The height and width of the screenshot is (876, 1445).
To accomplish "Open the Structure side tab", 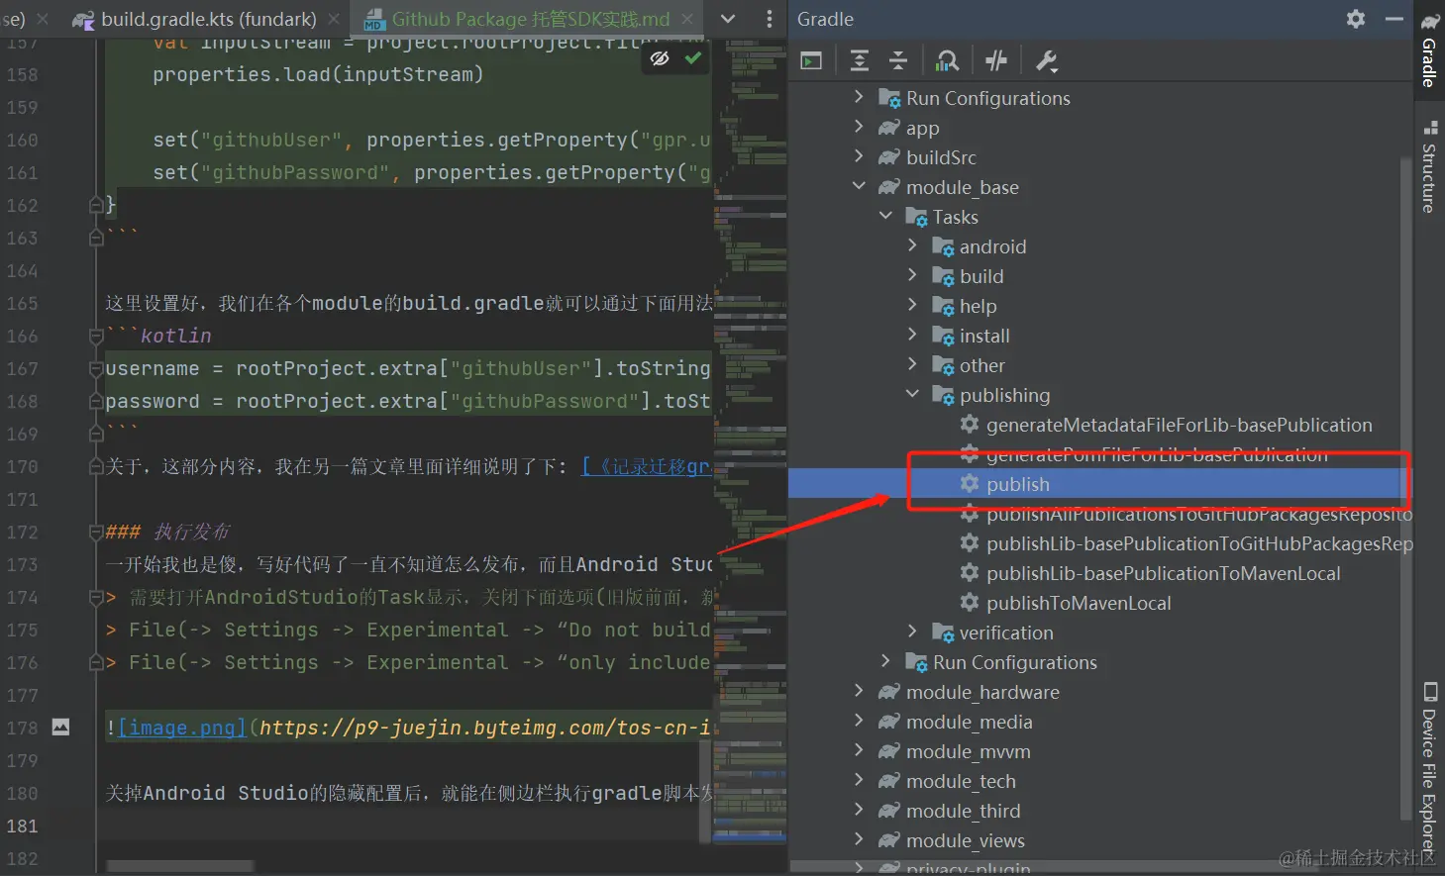I will pyautogui.click(x=1429, y=166).
